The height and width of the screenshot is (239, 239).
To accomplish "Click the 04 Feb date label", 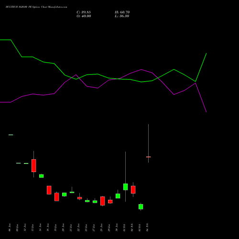I will [147, 228].
